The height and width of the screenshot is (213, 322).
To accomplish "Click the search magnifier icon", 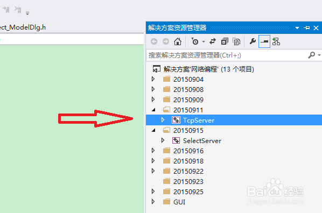I will click(312, 55).
